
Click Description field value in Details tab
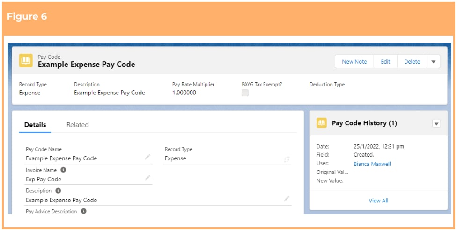(61, 200)
